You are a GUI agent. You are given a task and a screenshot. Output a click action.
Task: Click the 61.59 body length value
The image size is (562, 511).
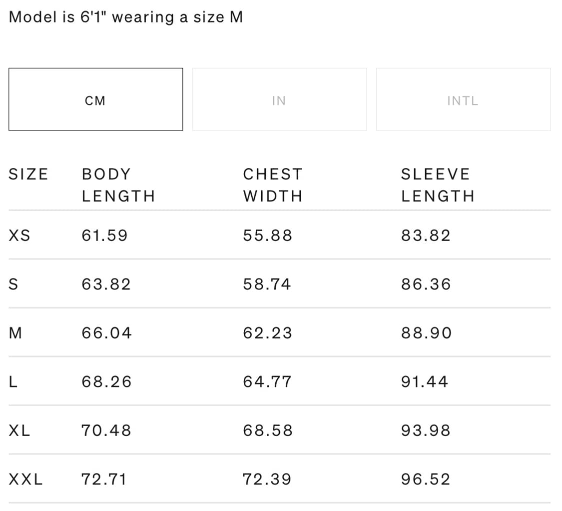[105, 235]
